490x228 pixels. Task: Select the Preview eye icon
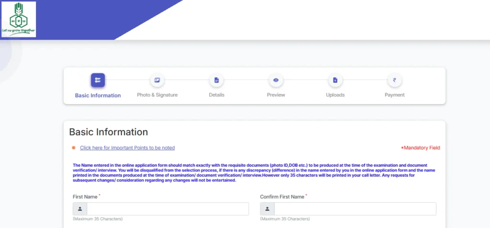coord(276,80)
